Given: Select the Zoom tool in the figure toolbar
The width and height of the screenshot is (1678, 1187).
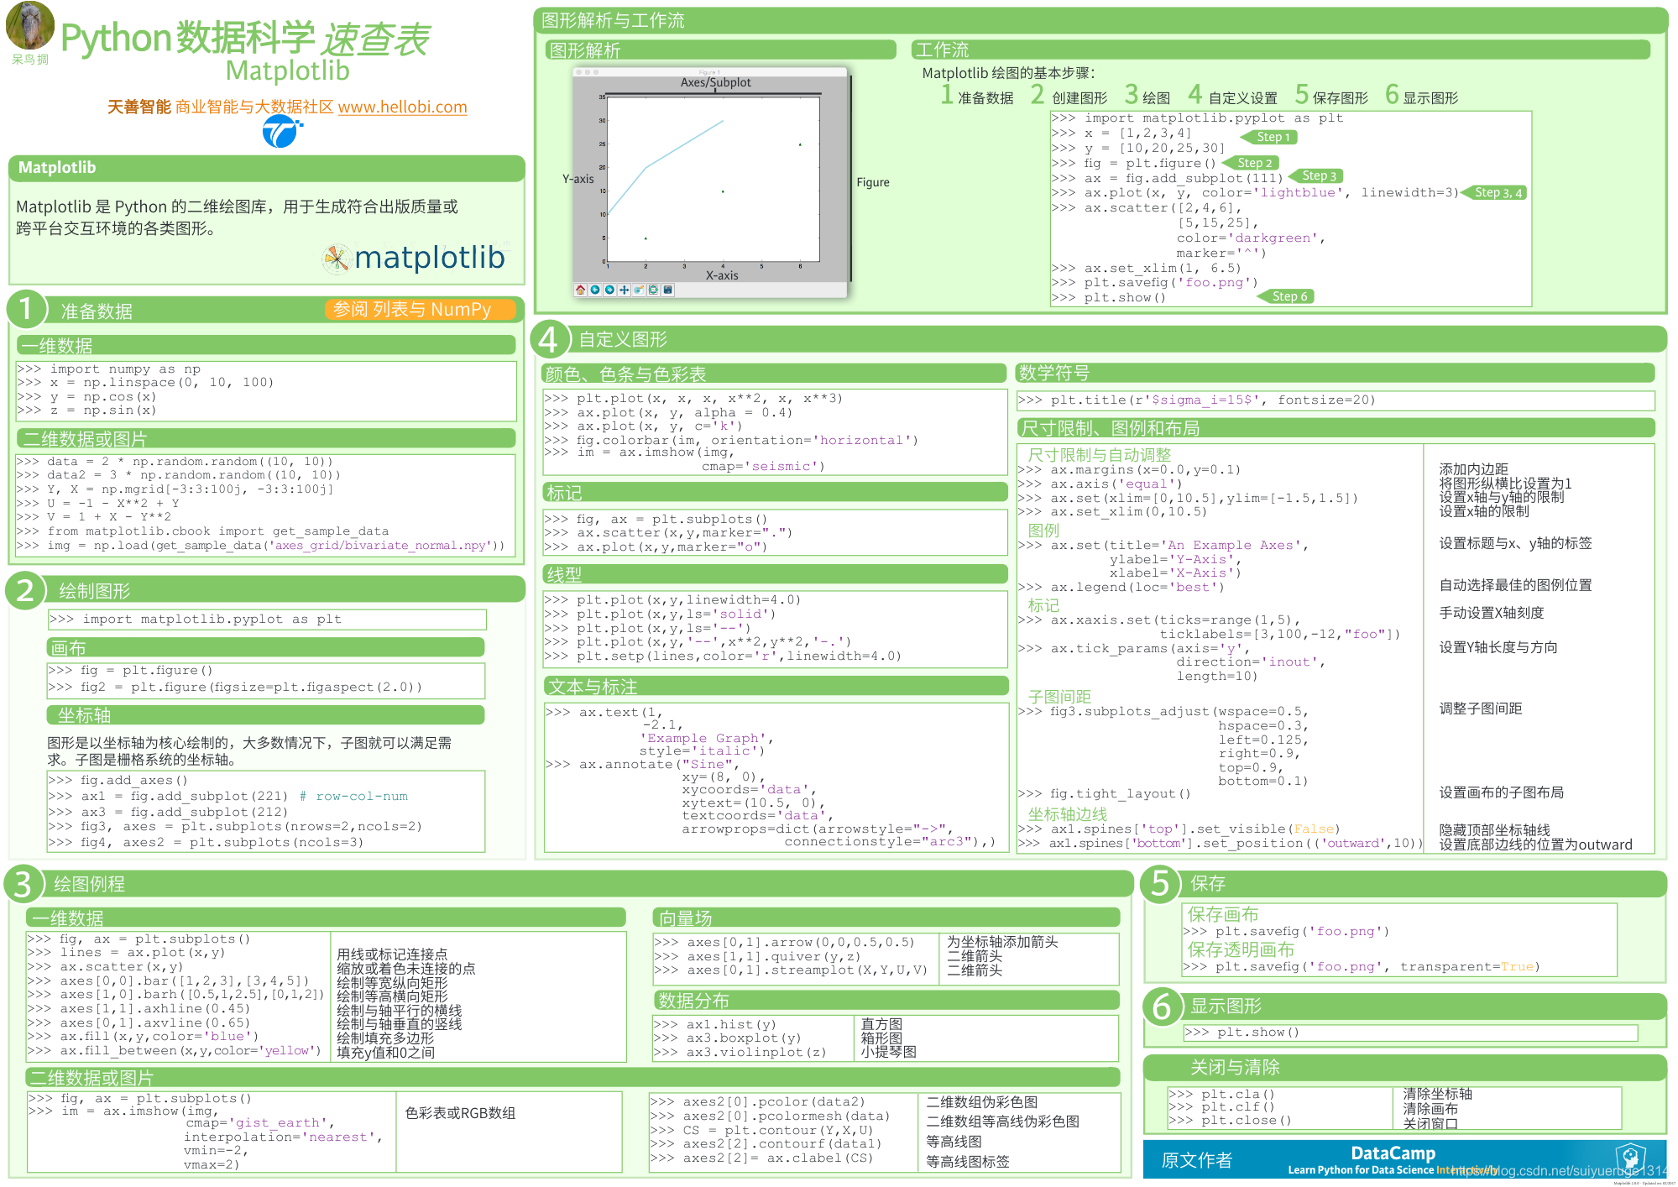Looking at the screenshot, I should coord(639,290).
